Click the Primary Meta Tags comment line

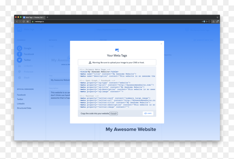coord(95,70)
